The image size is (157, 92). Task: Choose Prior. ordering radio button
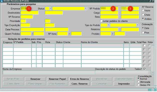(x=143, y=32)
